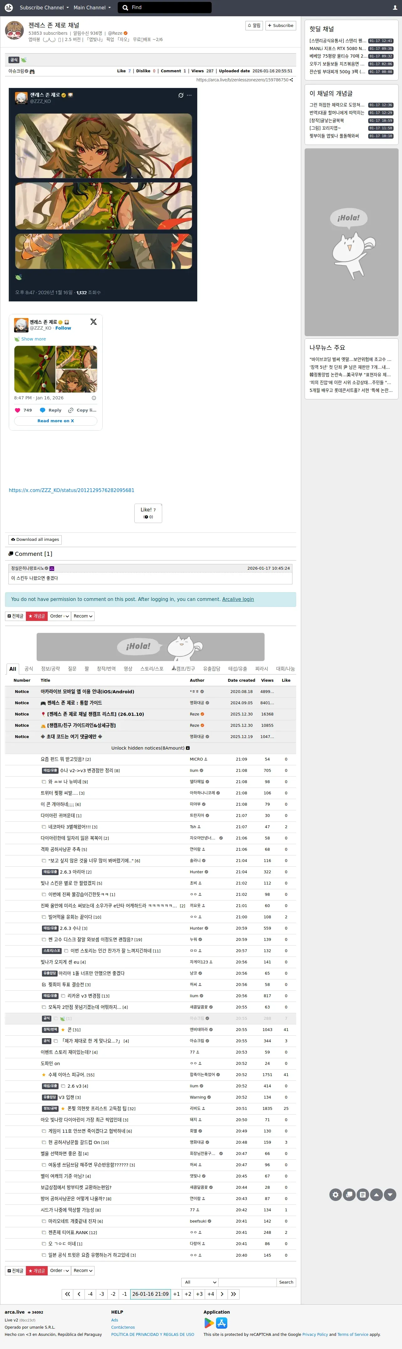Open the search scope All dropdown
This screenshot has height=1349, width=402.
point(200,1282)
